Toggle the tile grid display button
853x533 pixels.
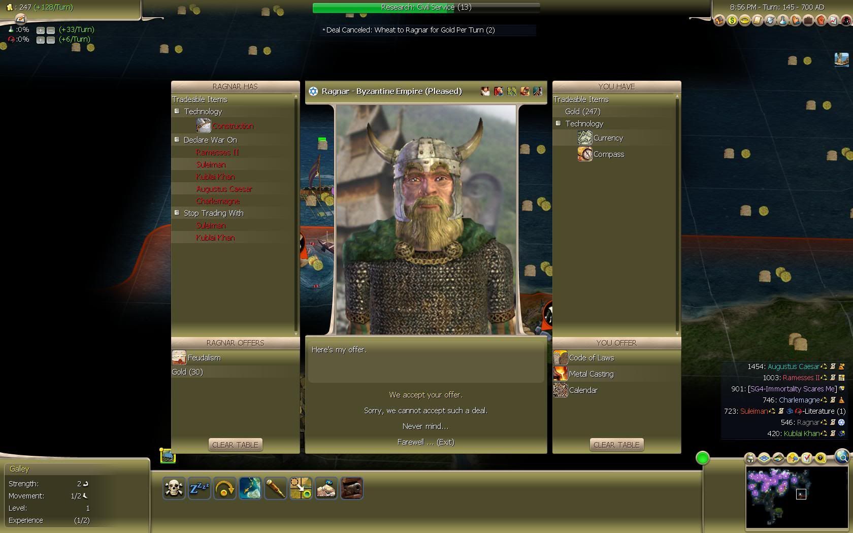pyautogui.click(x=764, y=458)
